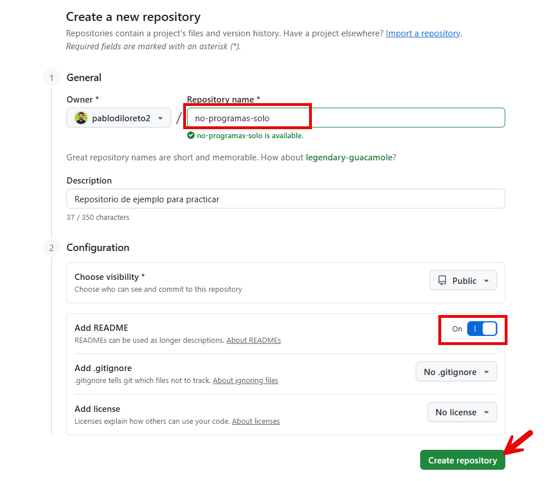
Task: Click the caret arrow on No license
Action: tap(486, 412)
